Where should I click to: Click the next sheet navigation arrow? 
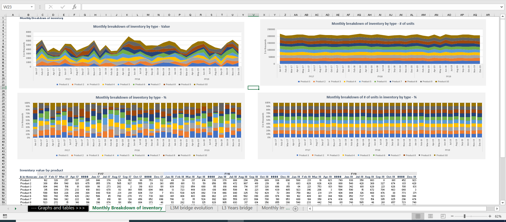click(x=16, y=209)
